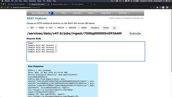Go back to the previous page
The image size is (172, 97).
tap(2, 8)
